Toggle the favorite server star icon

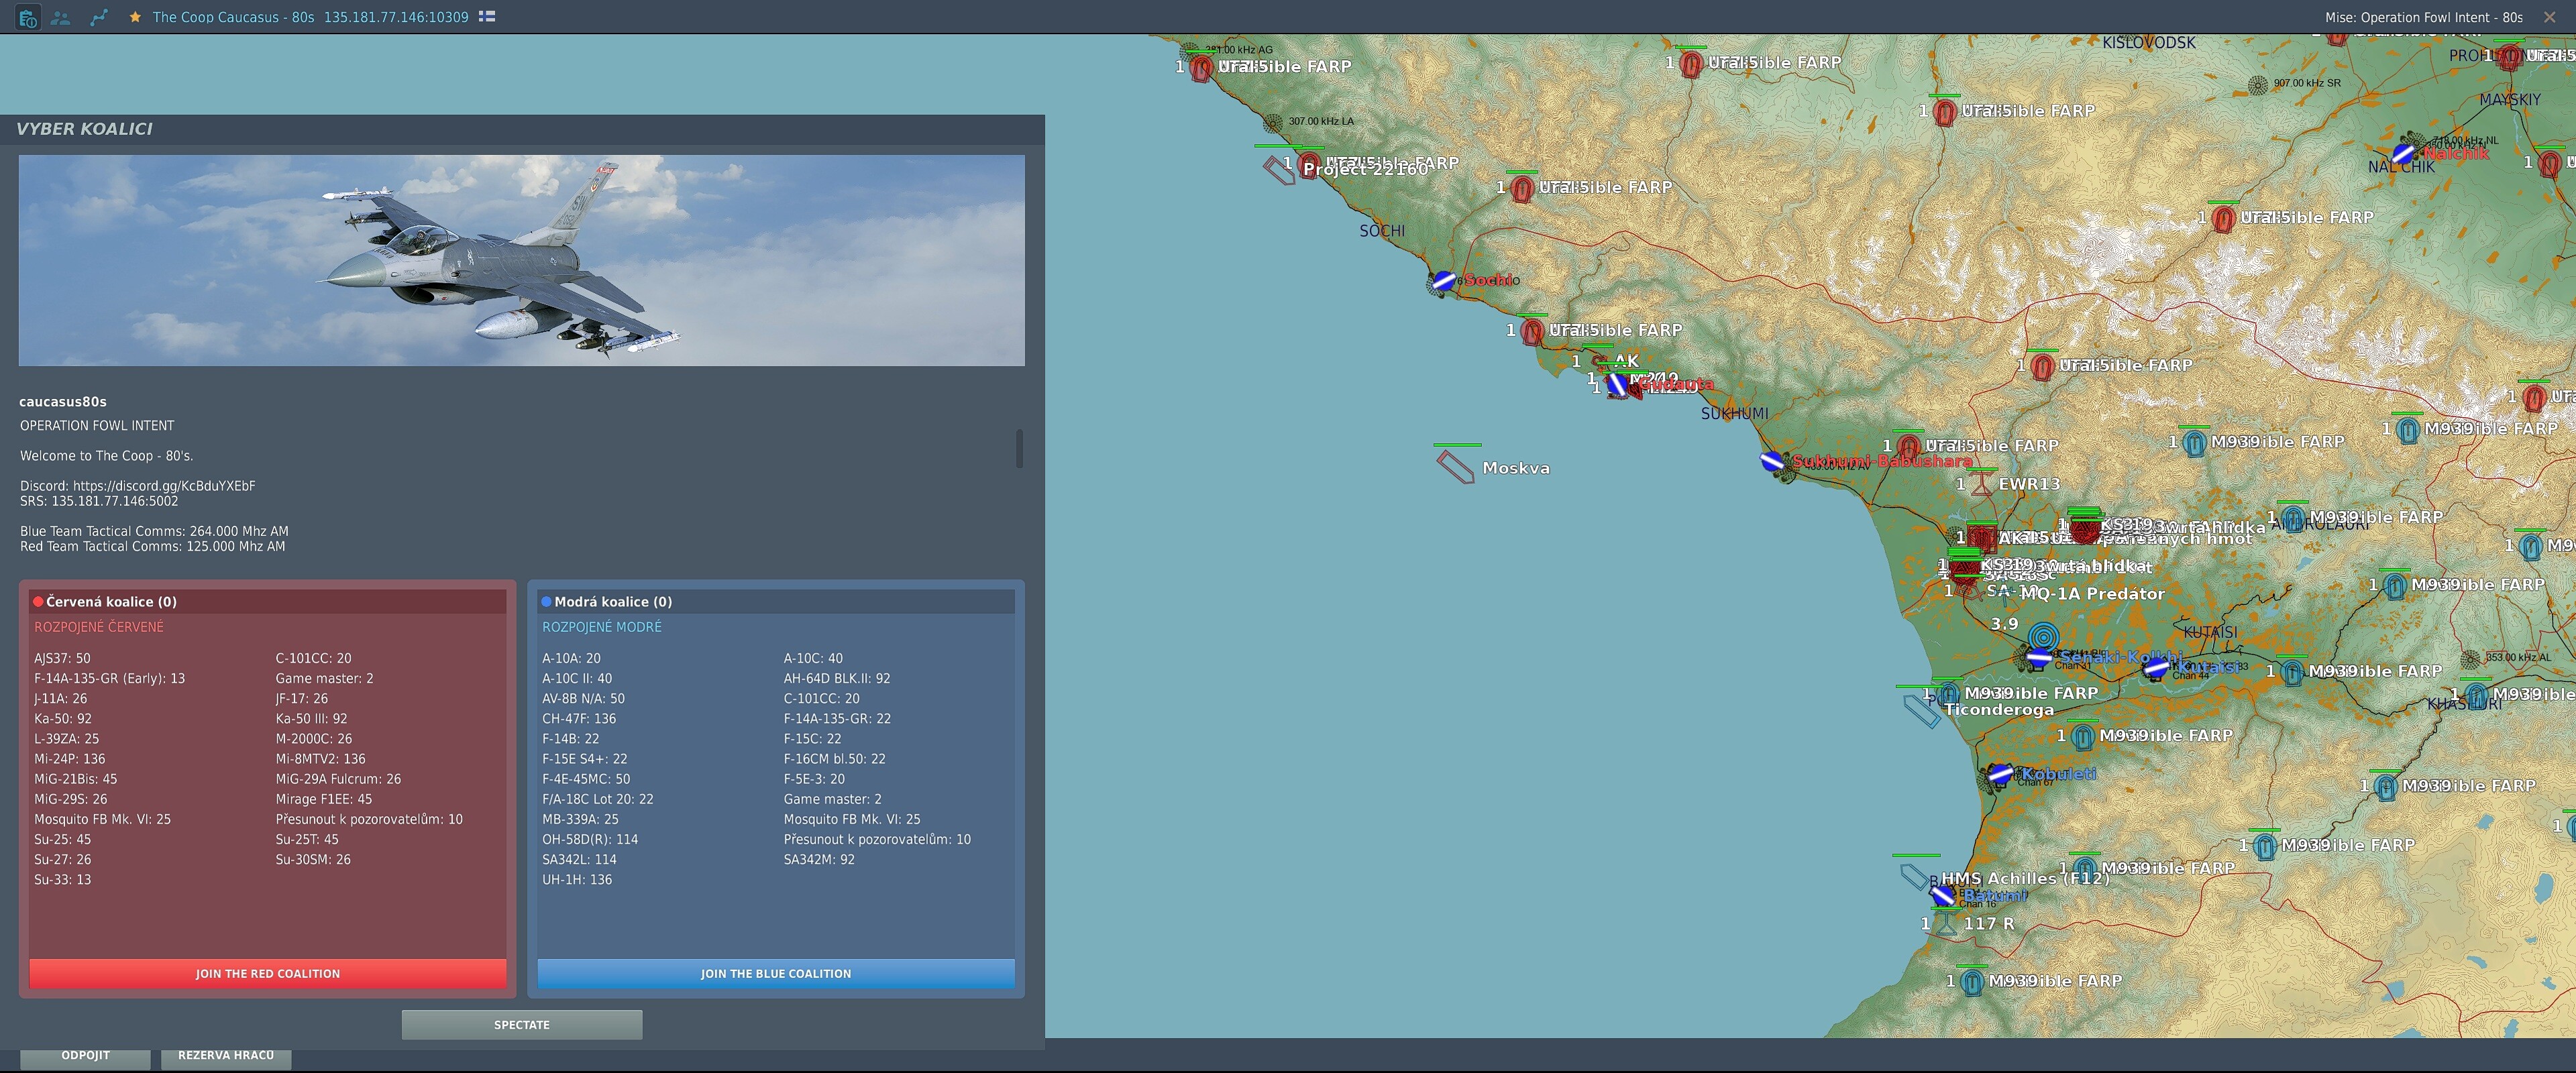[135, 17]
